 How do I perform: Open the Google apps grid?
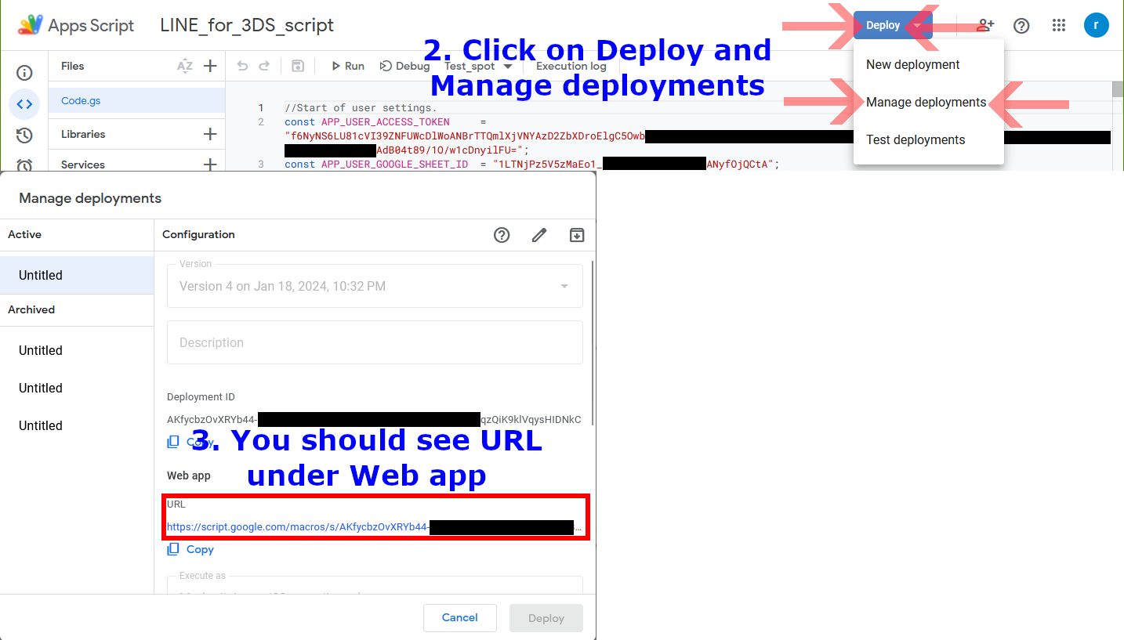pyautogui.click(x=1059, y=24)
